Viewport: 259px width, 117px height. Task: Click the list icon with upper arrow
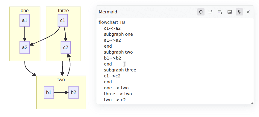210,12
